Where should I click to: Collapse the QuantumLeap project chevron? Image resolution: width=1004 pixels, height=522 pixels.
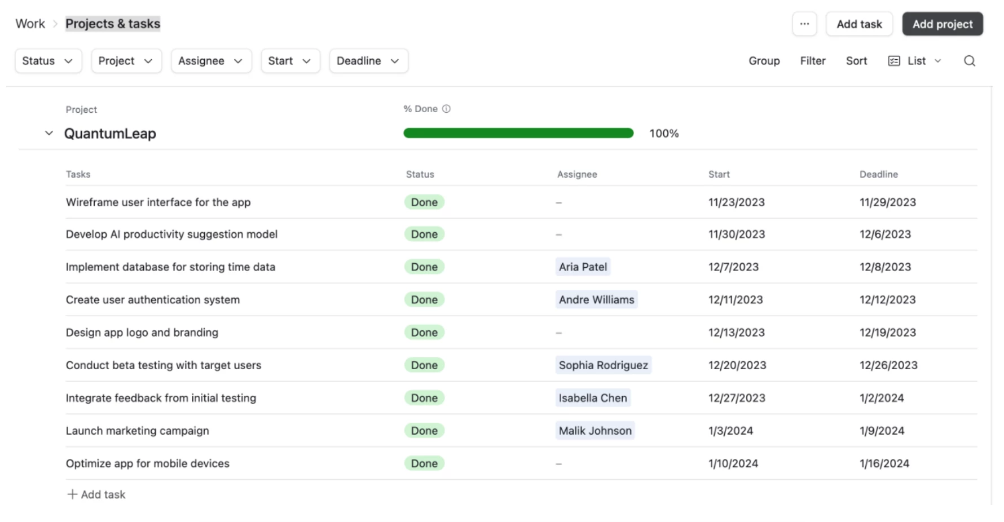point(49,133)
